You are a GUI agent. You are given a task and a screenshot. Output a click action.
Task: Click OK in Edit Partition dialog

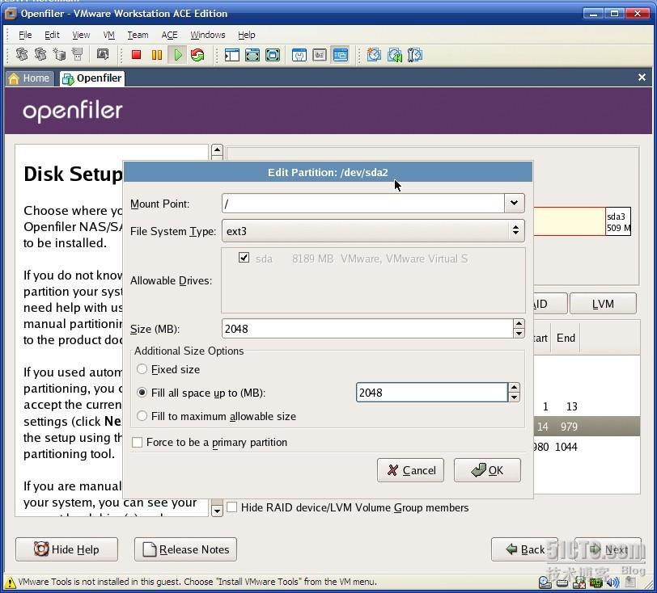[487, 470]
